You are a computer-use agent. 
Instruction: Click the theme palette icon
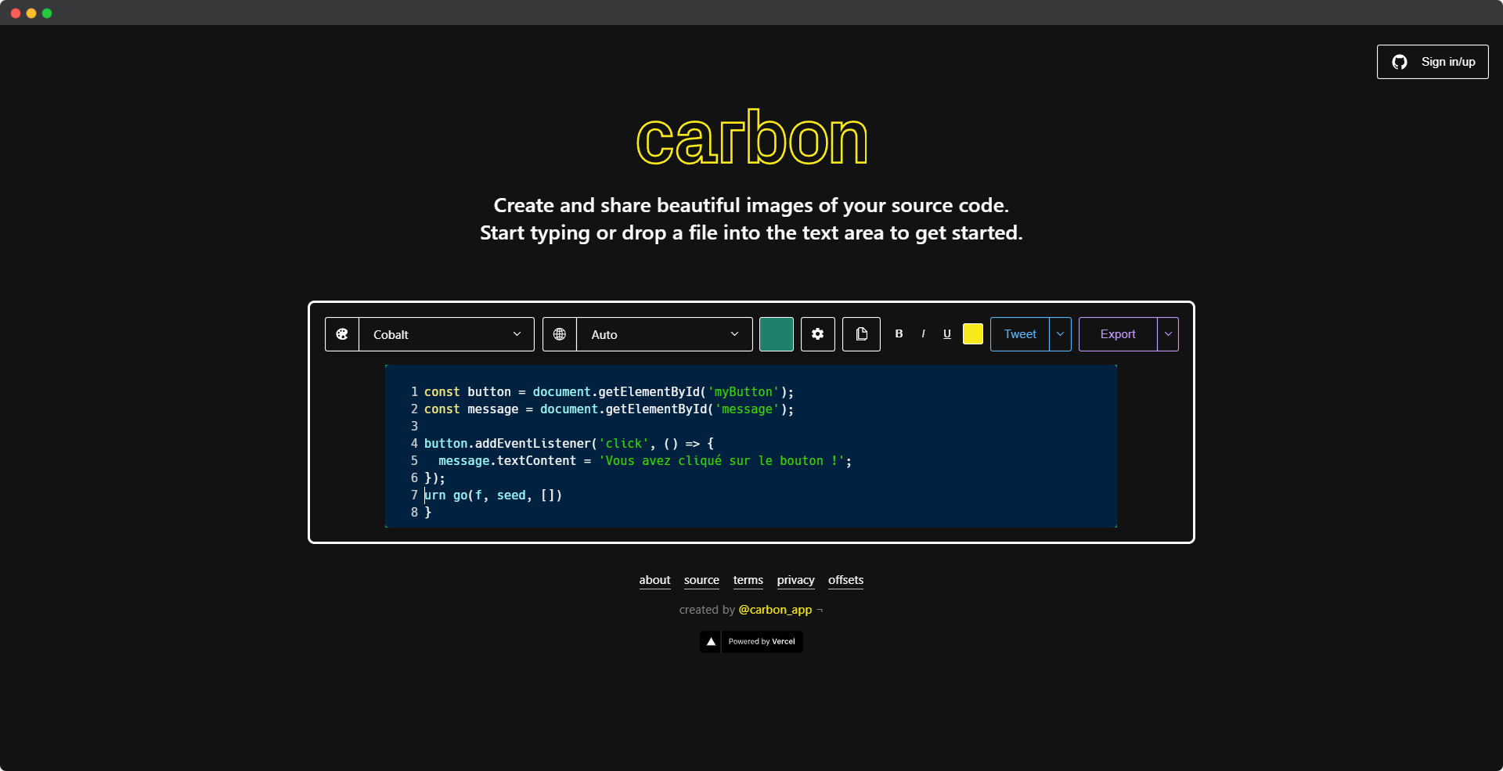click(342, 334)
